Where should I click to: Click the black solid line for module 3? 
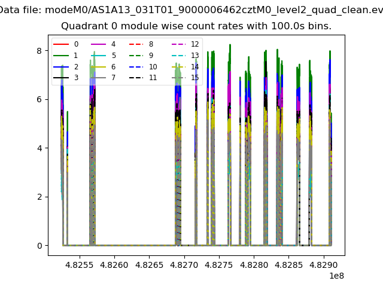[x=60, y=78]
